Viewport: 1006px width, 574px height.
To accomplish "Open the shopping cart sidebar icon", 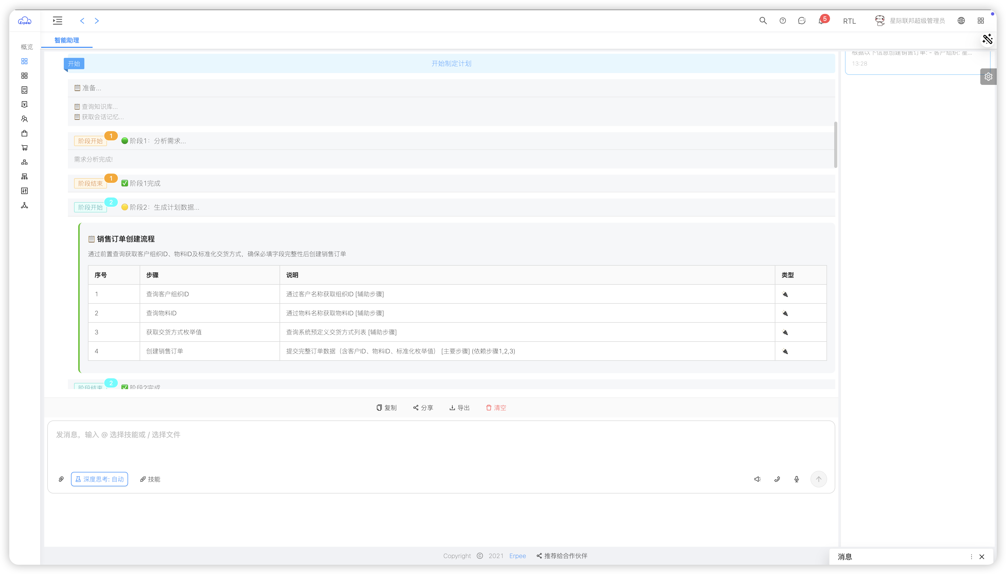I will 24,148.
